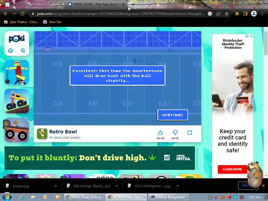Click the AdChoices triangle icon
Image resolution: width=268 pixels, height=201 pixels.
[247, 36]
